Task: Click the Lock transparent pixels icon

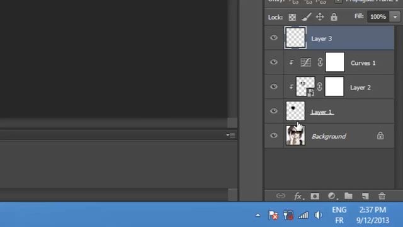Action: click(292, 17)
